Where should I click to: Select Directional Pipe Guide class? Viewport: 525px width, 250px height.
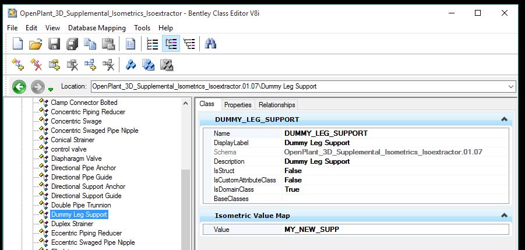point(82,177)
